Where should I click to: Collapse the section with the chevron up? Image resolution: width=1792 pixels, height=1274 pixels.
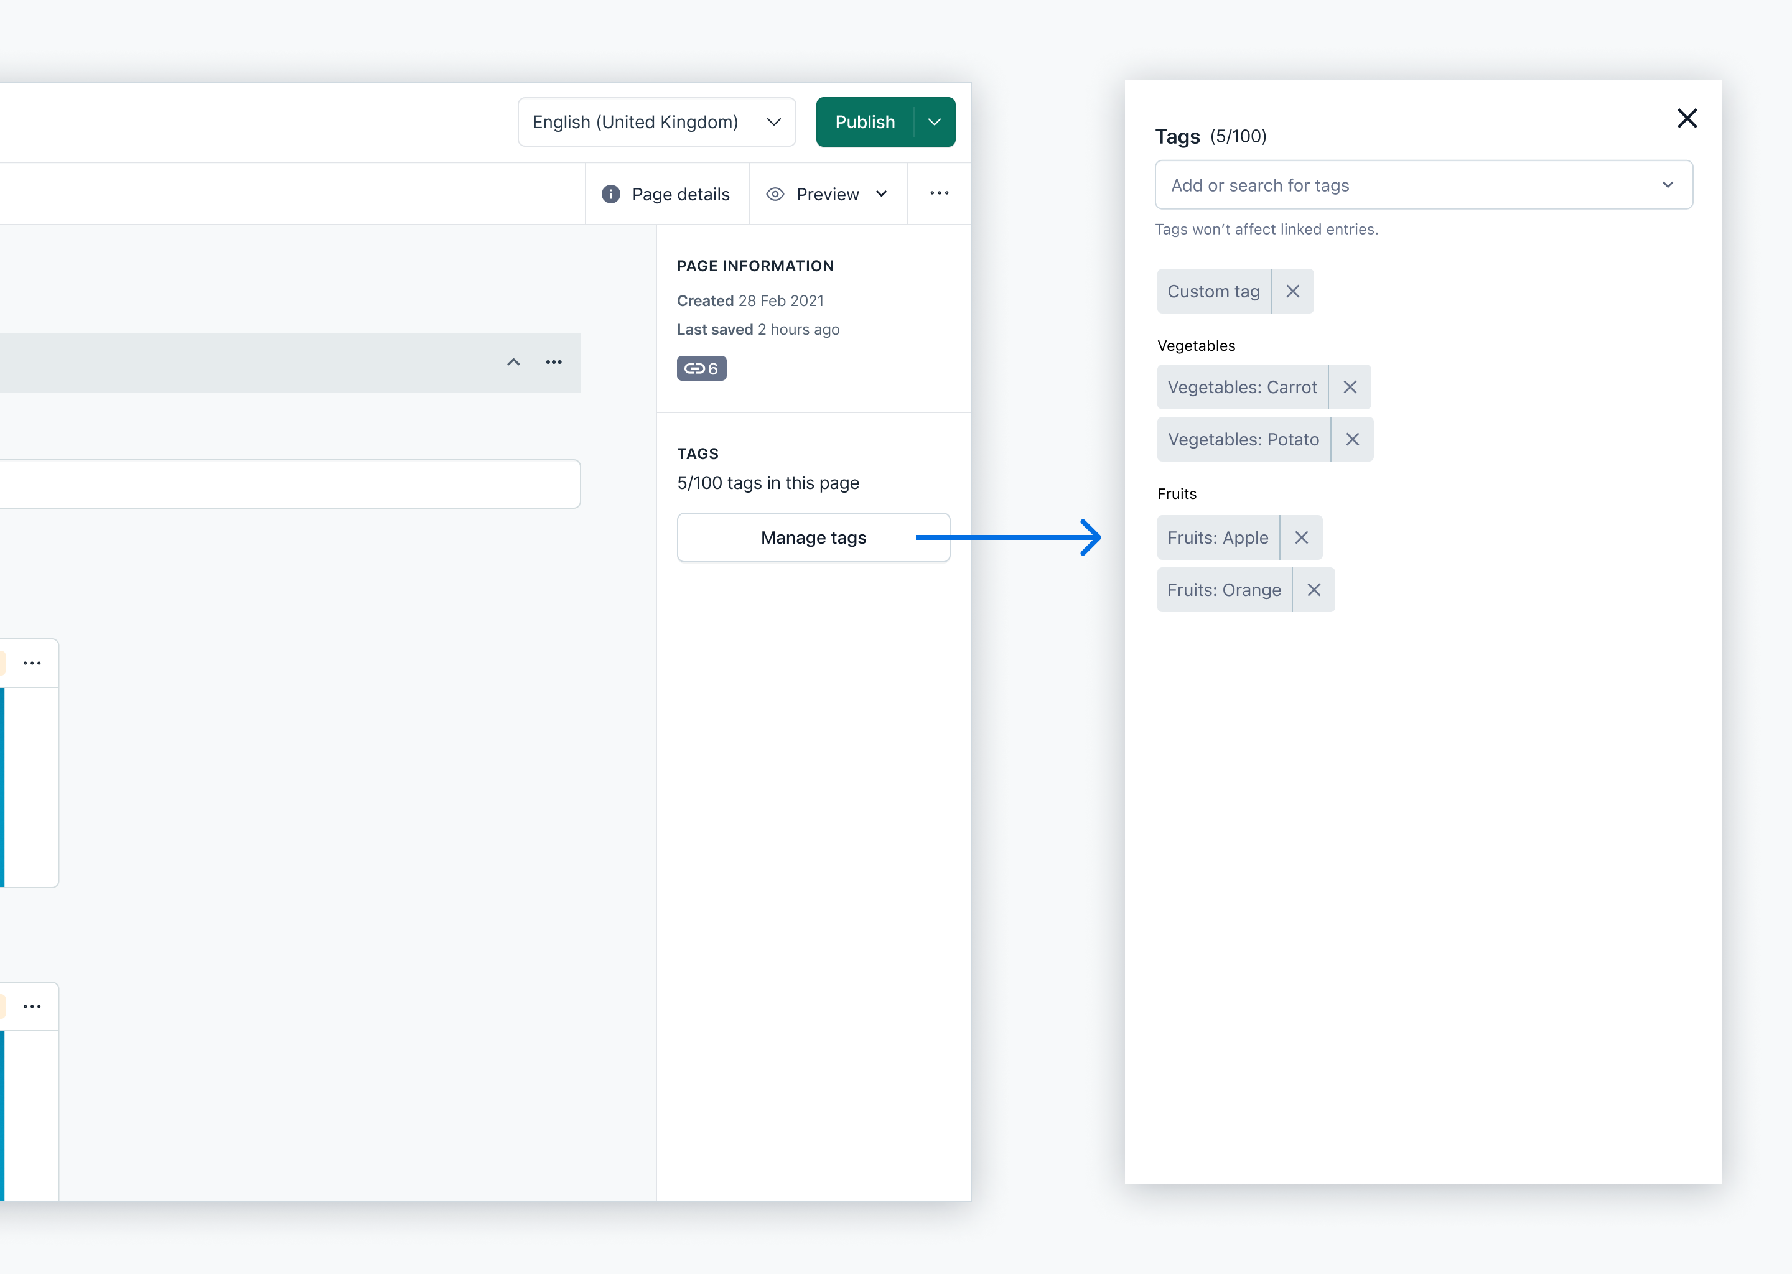(513, 363)
